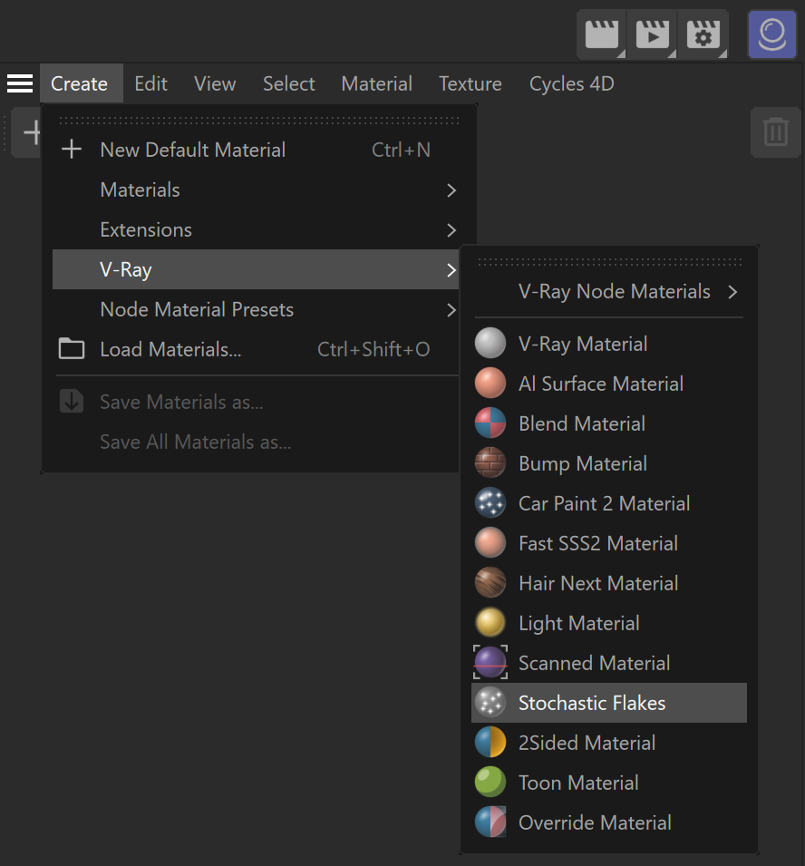805x866 pixels.
Task: Choose New Default Material
Action: [256, 150]
